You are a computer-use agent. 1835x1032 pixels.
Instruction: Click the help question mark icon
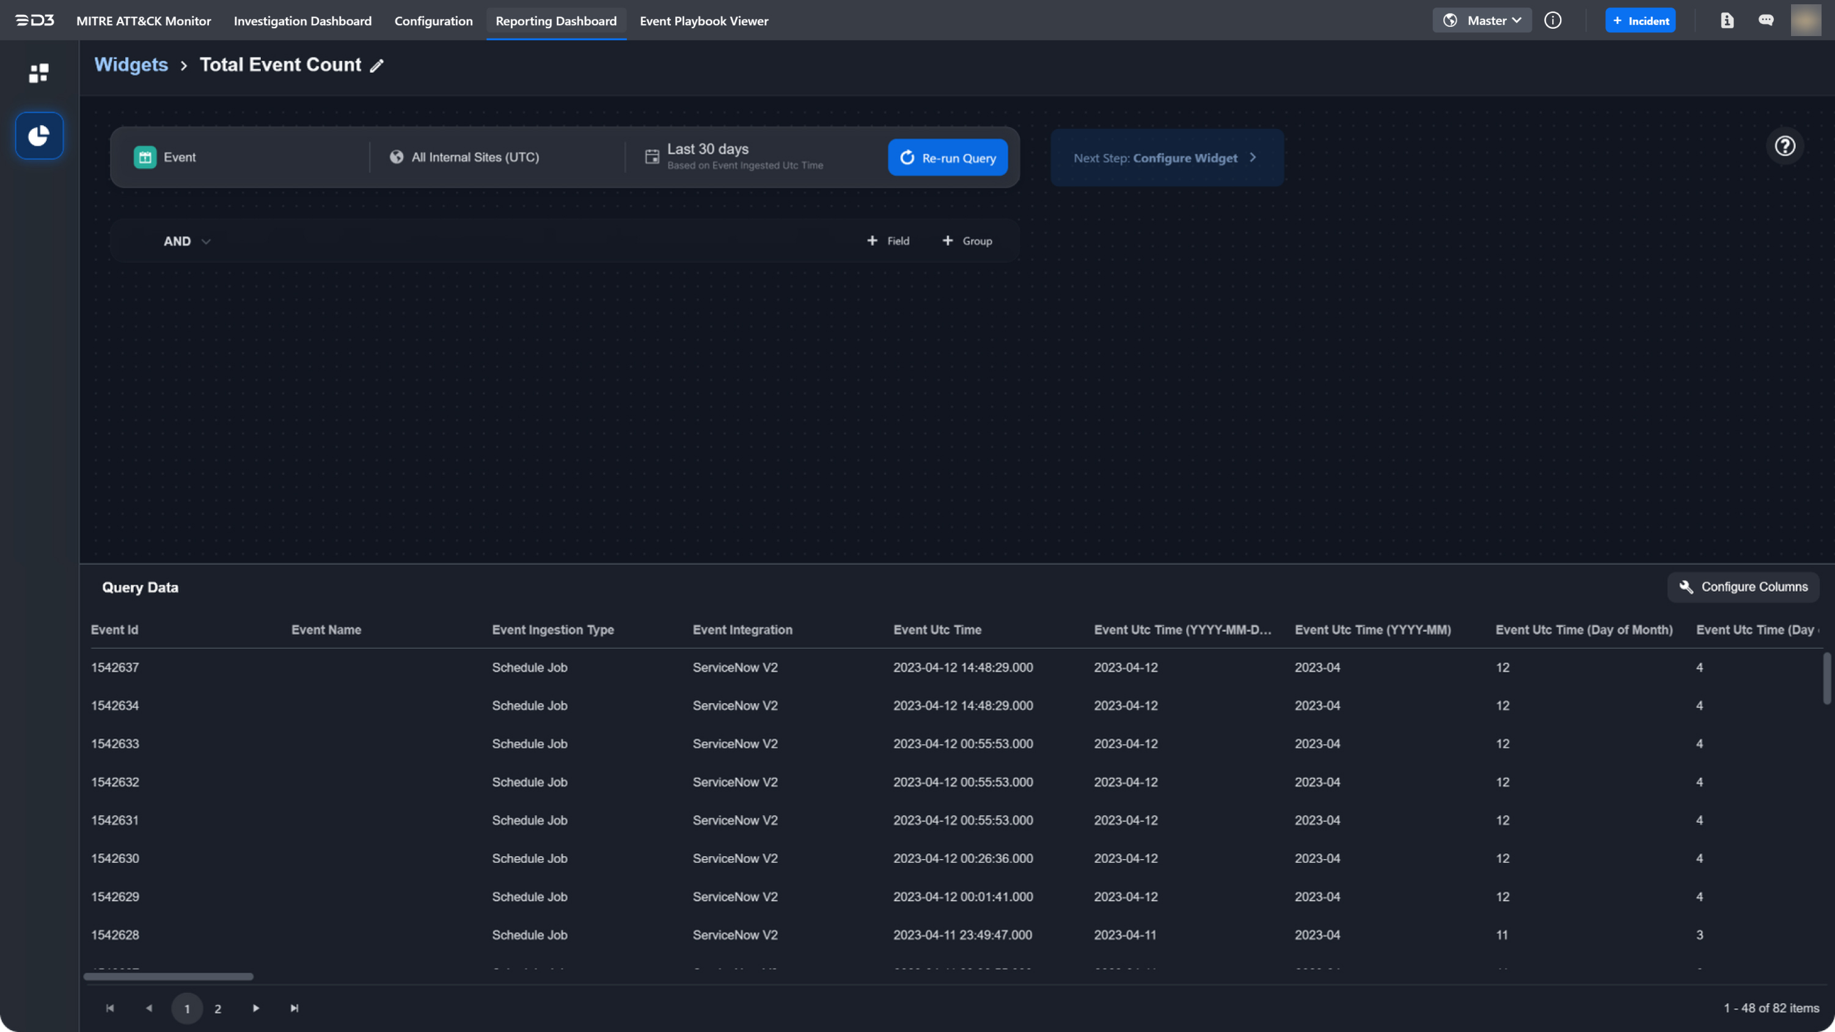pyautogui.click(x=1784, y=146)
